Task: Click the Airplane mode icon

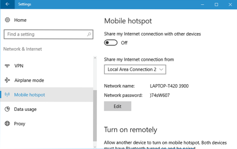Action: tap(7, 80)
